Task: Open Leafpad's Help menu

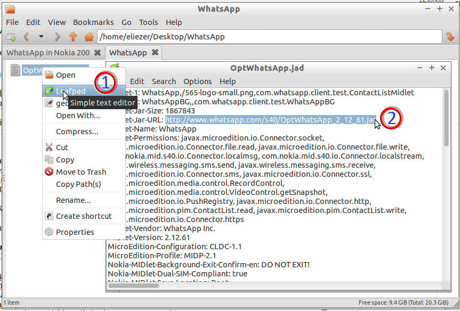Action: click(x=228, y=81)
